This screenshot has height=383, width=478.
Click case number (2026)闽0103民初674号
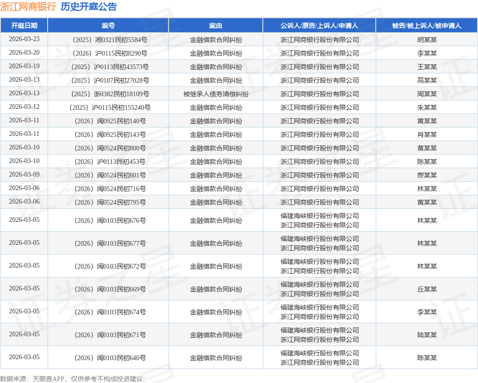coord(108,312)
